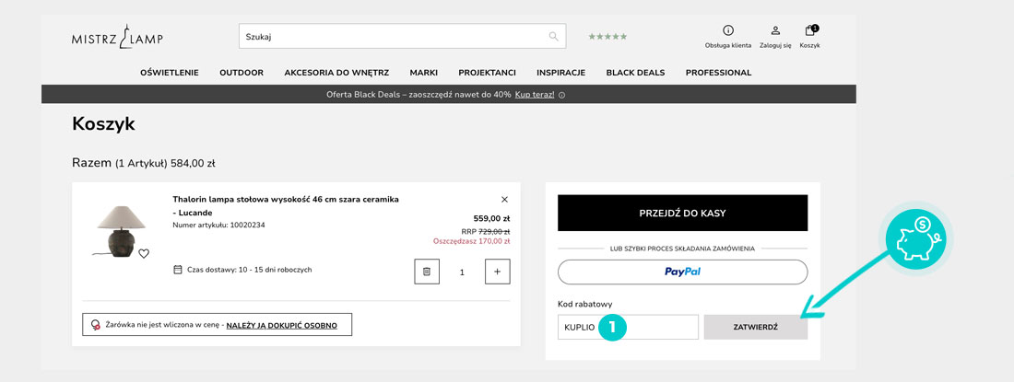Image resolution: width=1014 pixels, height=382 pixels.
Task: Pay with the PayPal button
Action: pyautogui.click(x=682, y=272)
